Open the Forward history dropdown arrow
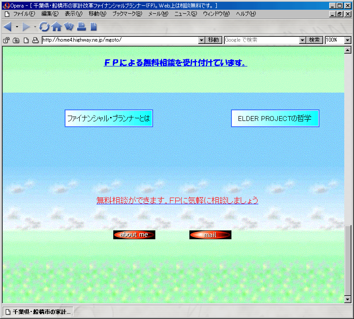354x319 pixels. 35,27
